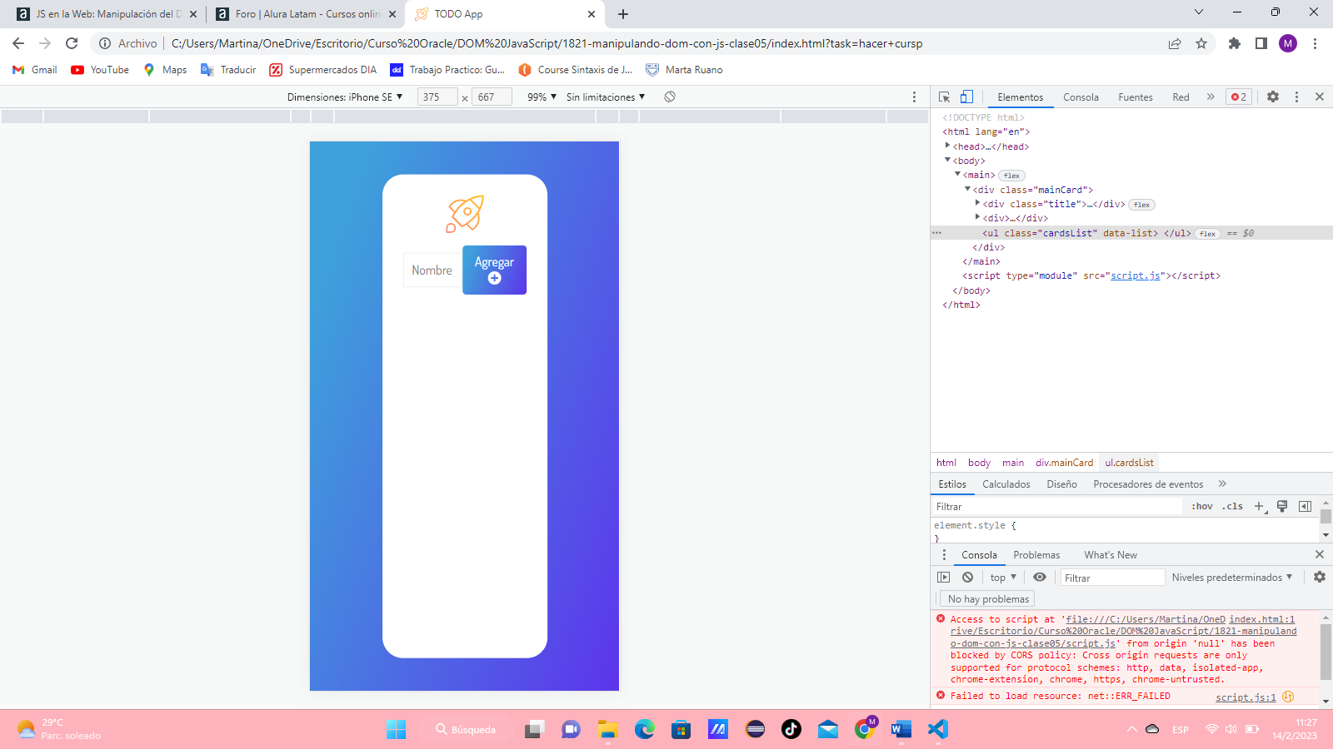Open the 99% zoom dropdown
The image size is (1333, 749).
542,97
